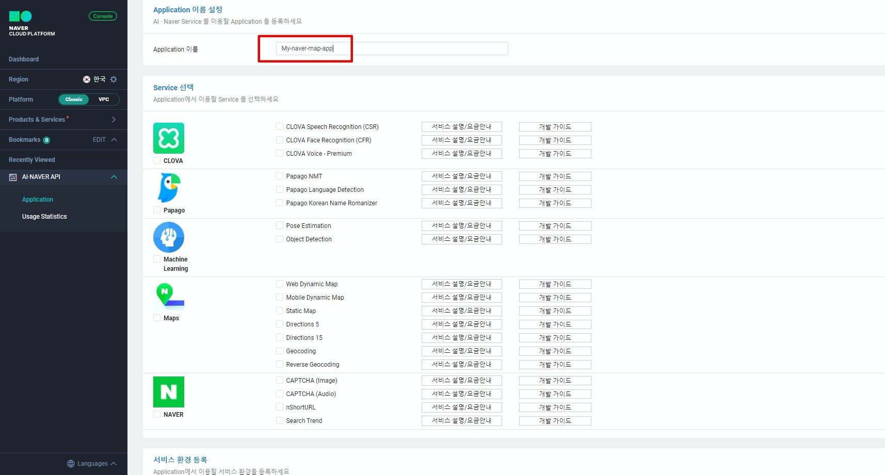Enable Reverse Geocoding checkbox
The image size is (885, 475).
point(280,365)
